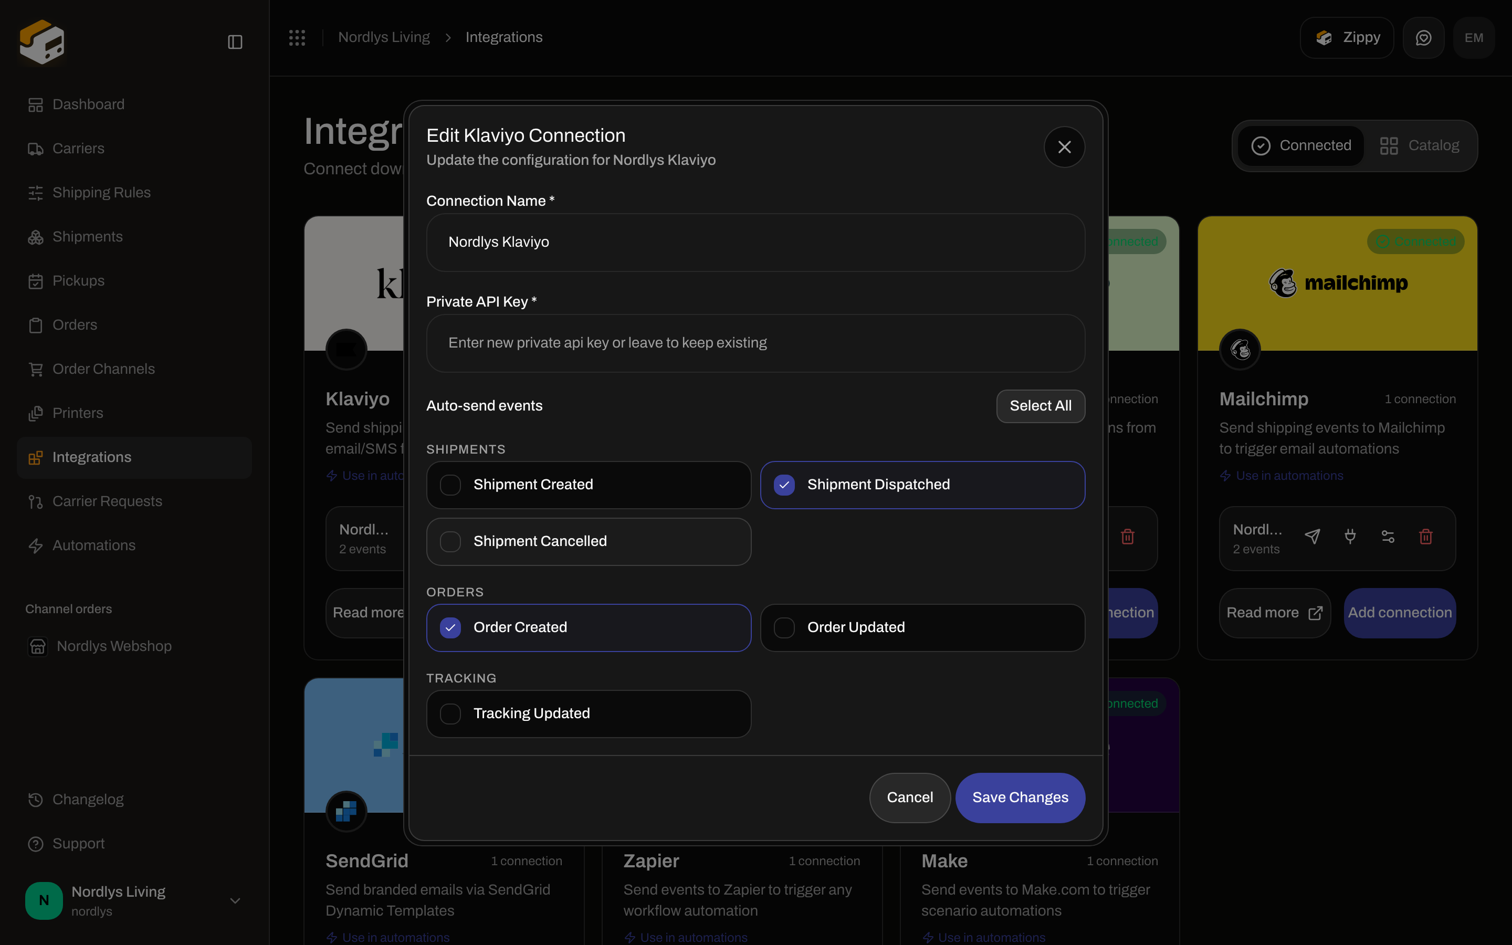This screenshot has width=1512, height=945.
Task: Click the Klaviyo round logo badge
Action: (346, 349)
